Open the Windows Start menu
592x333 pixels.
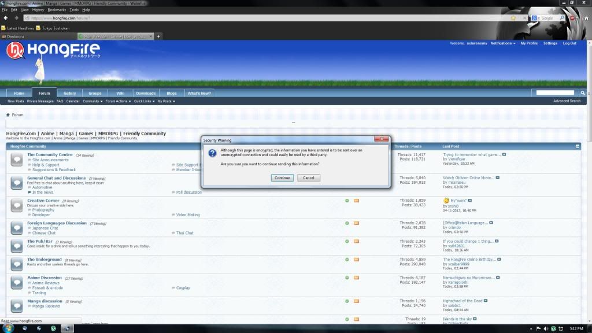pyautogui.click(x=8, y=328)
